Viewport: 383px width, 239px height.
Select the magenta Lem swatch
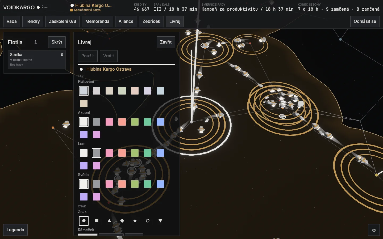97,166
